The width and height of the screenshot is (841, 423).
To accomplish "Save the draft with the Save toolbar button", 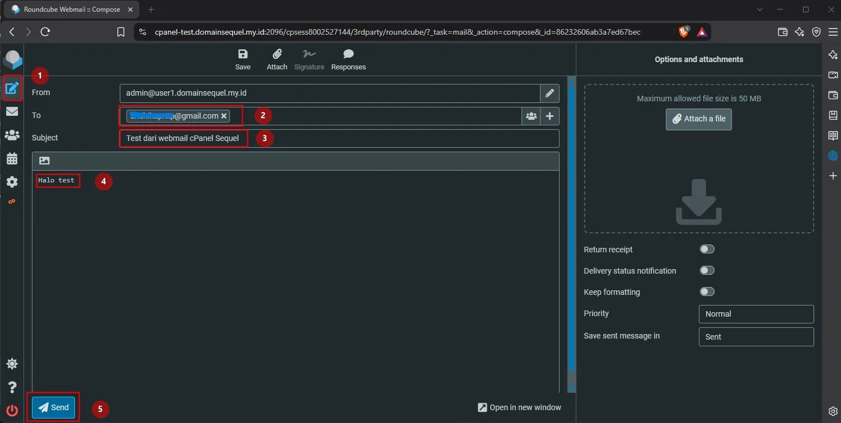I will click(243, 59).
